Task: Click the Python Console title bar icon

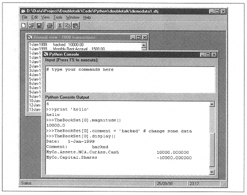Action: point(46,54)
